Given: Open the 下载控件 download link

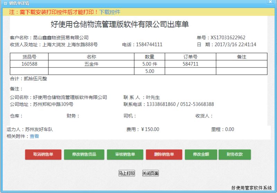Looking at the screenshot, I should [110, 12].
